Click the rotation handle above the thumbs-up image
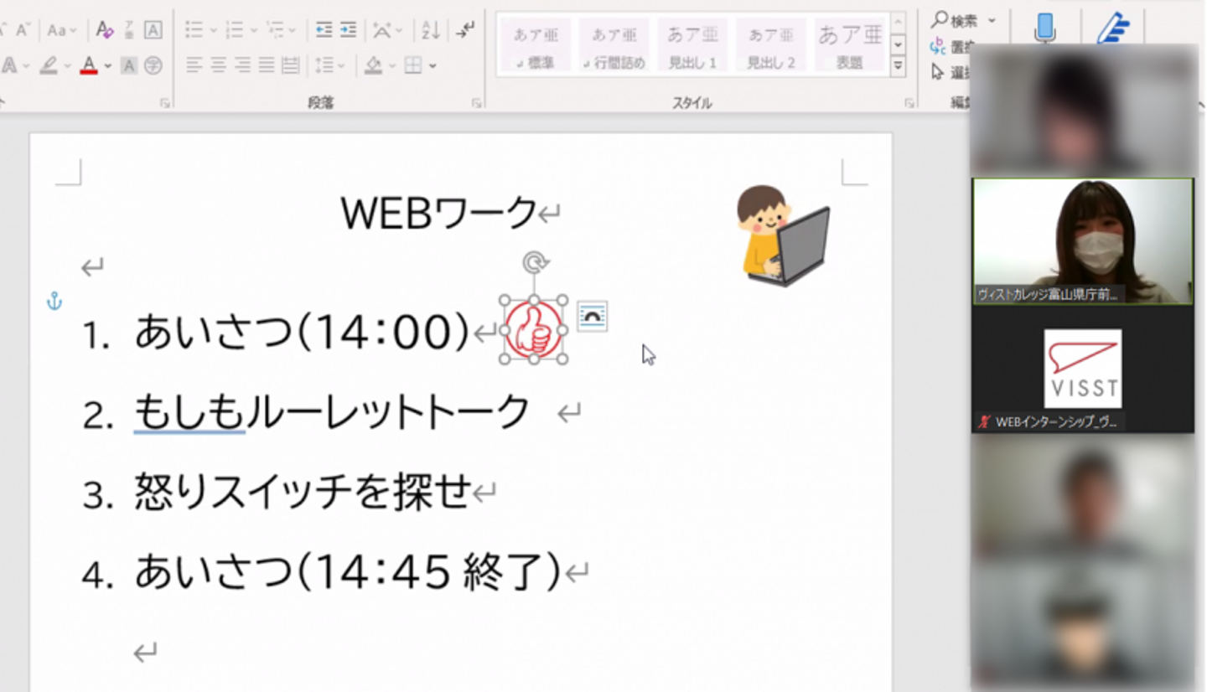Viewport: 1207px width, 692px height. pyautogui.click(x=535, y=263)
